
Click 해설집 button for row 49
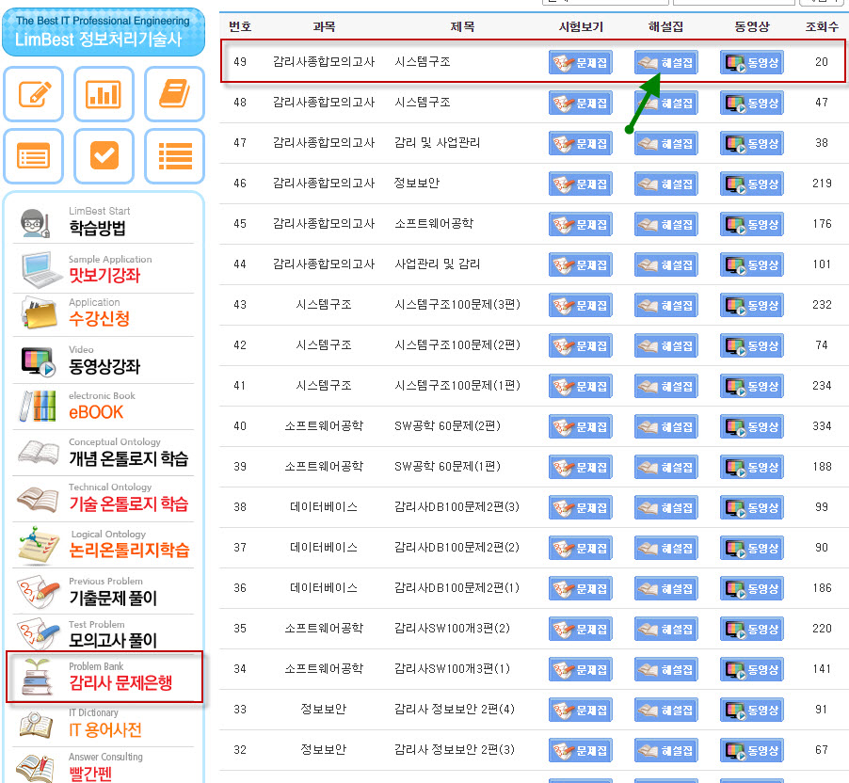[x=666, y=63]
